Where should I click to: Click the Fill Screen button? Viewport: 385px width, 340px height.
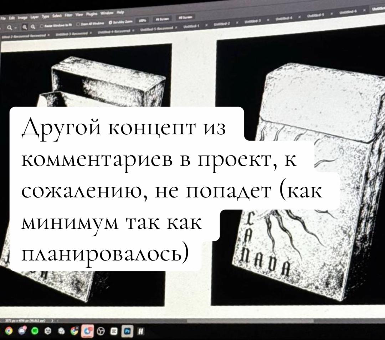[x=186, y=17]
